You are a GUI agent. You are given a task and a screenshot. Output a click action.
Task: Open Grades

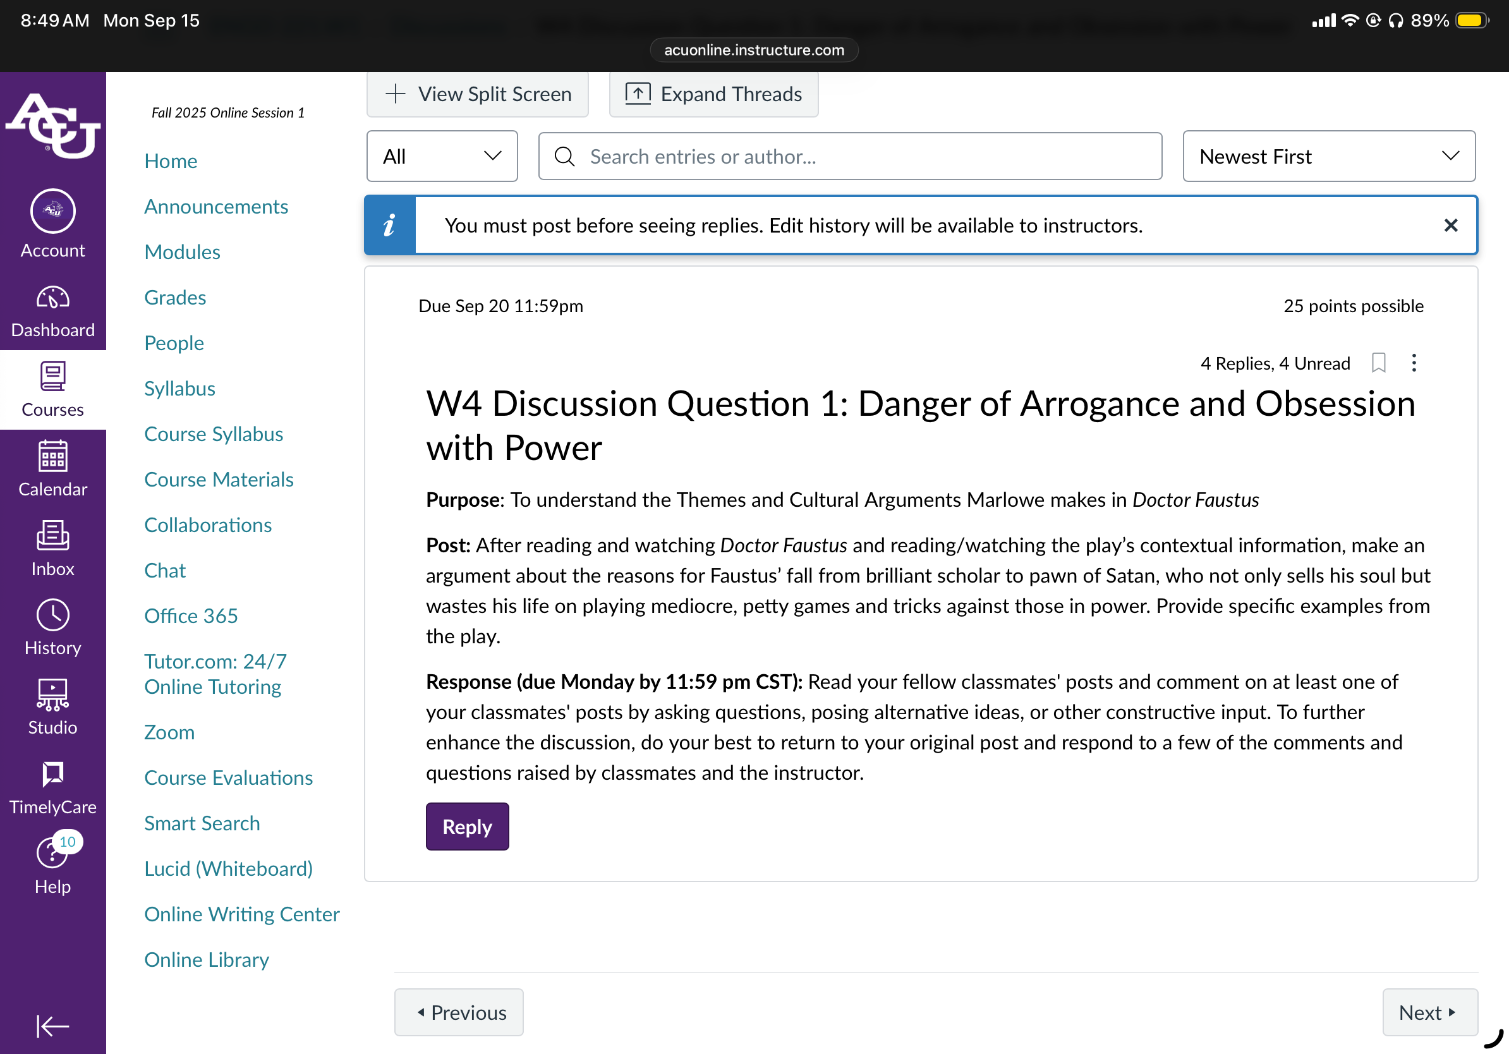pyautogui.click(x=175, y=297)
